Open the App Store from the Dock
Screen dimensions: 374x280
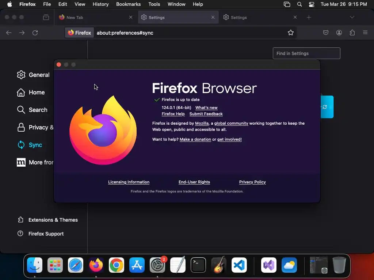(x=137, y=265)
